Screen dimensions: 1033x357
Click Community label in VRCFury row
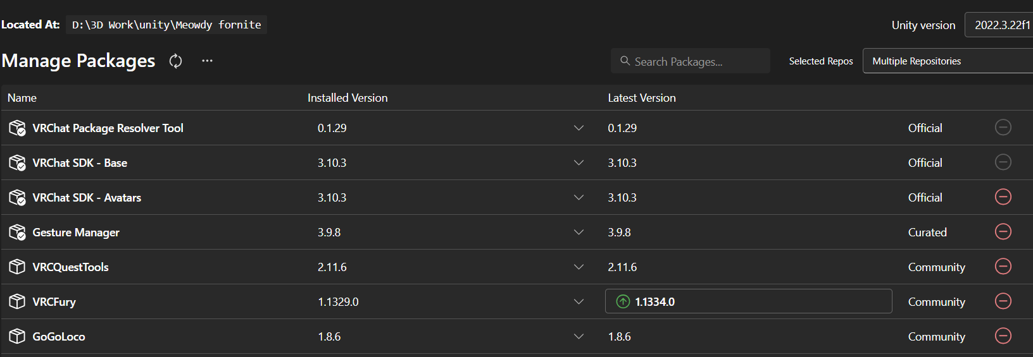coord(937,302)
